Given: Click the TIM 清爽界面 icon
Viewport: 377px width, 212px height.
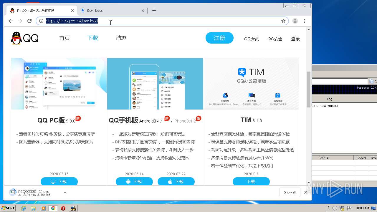Looking at the screenshot, I should (252, 95).
